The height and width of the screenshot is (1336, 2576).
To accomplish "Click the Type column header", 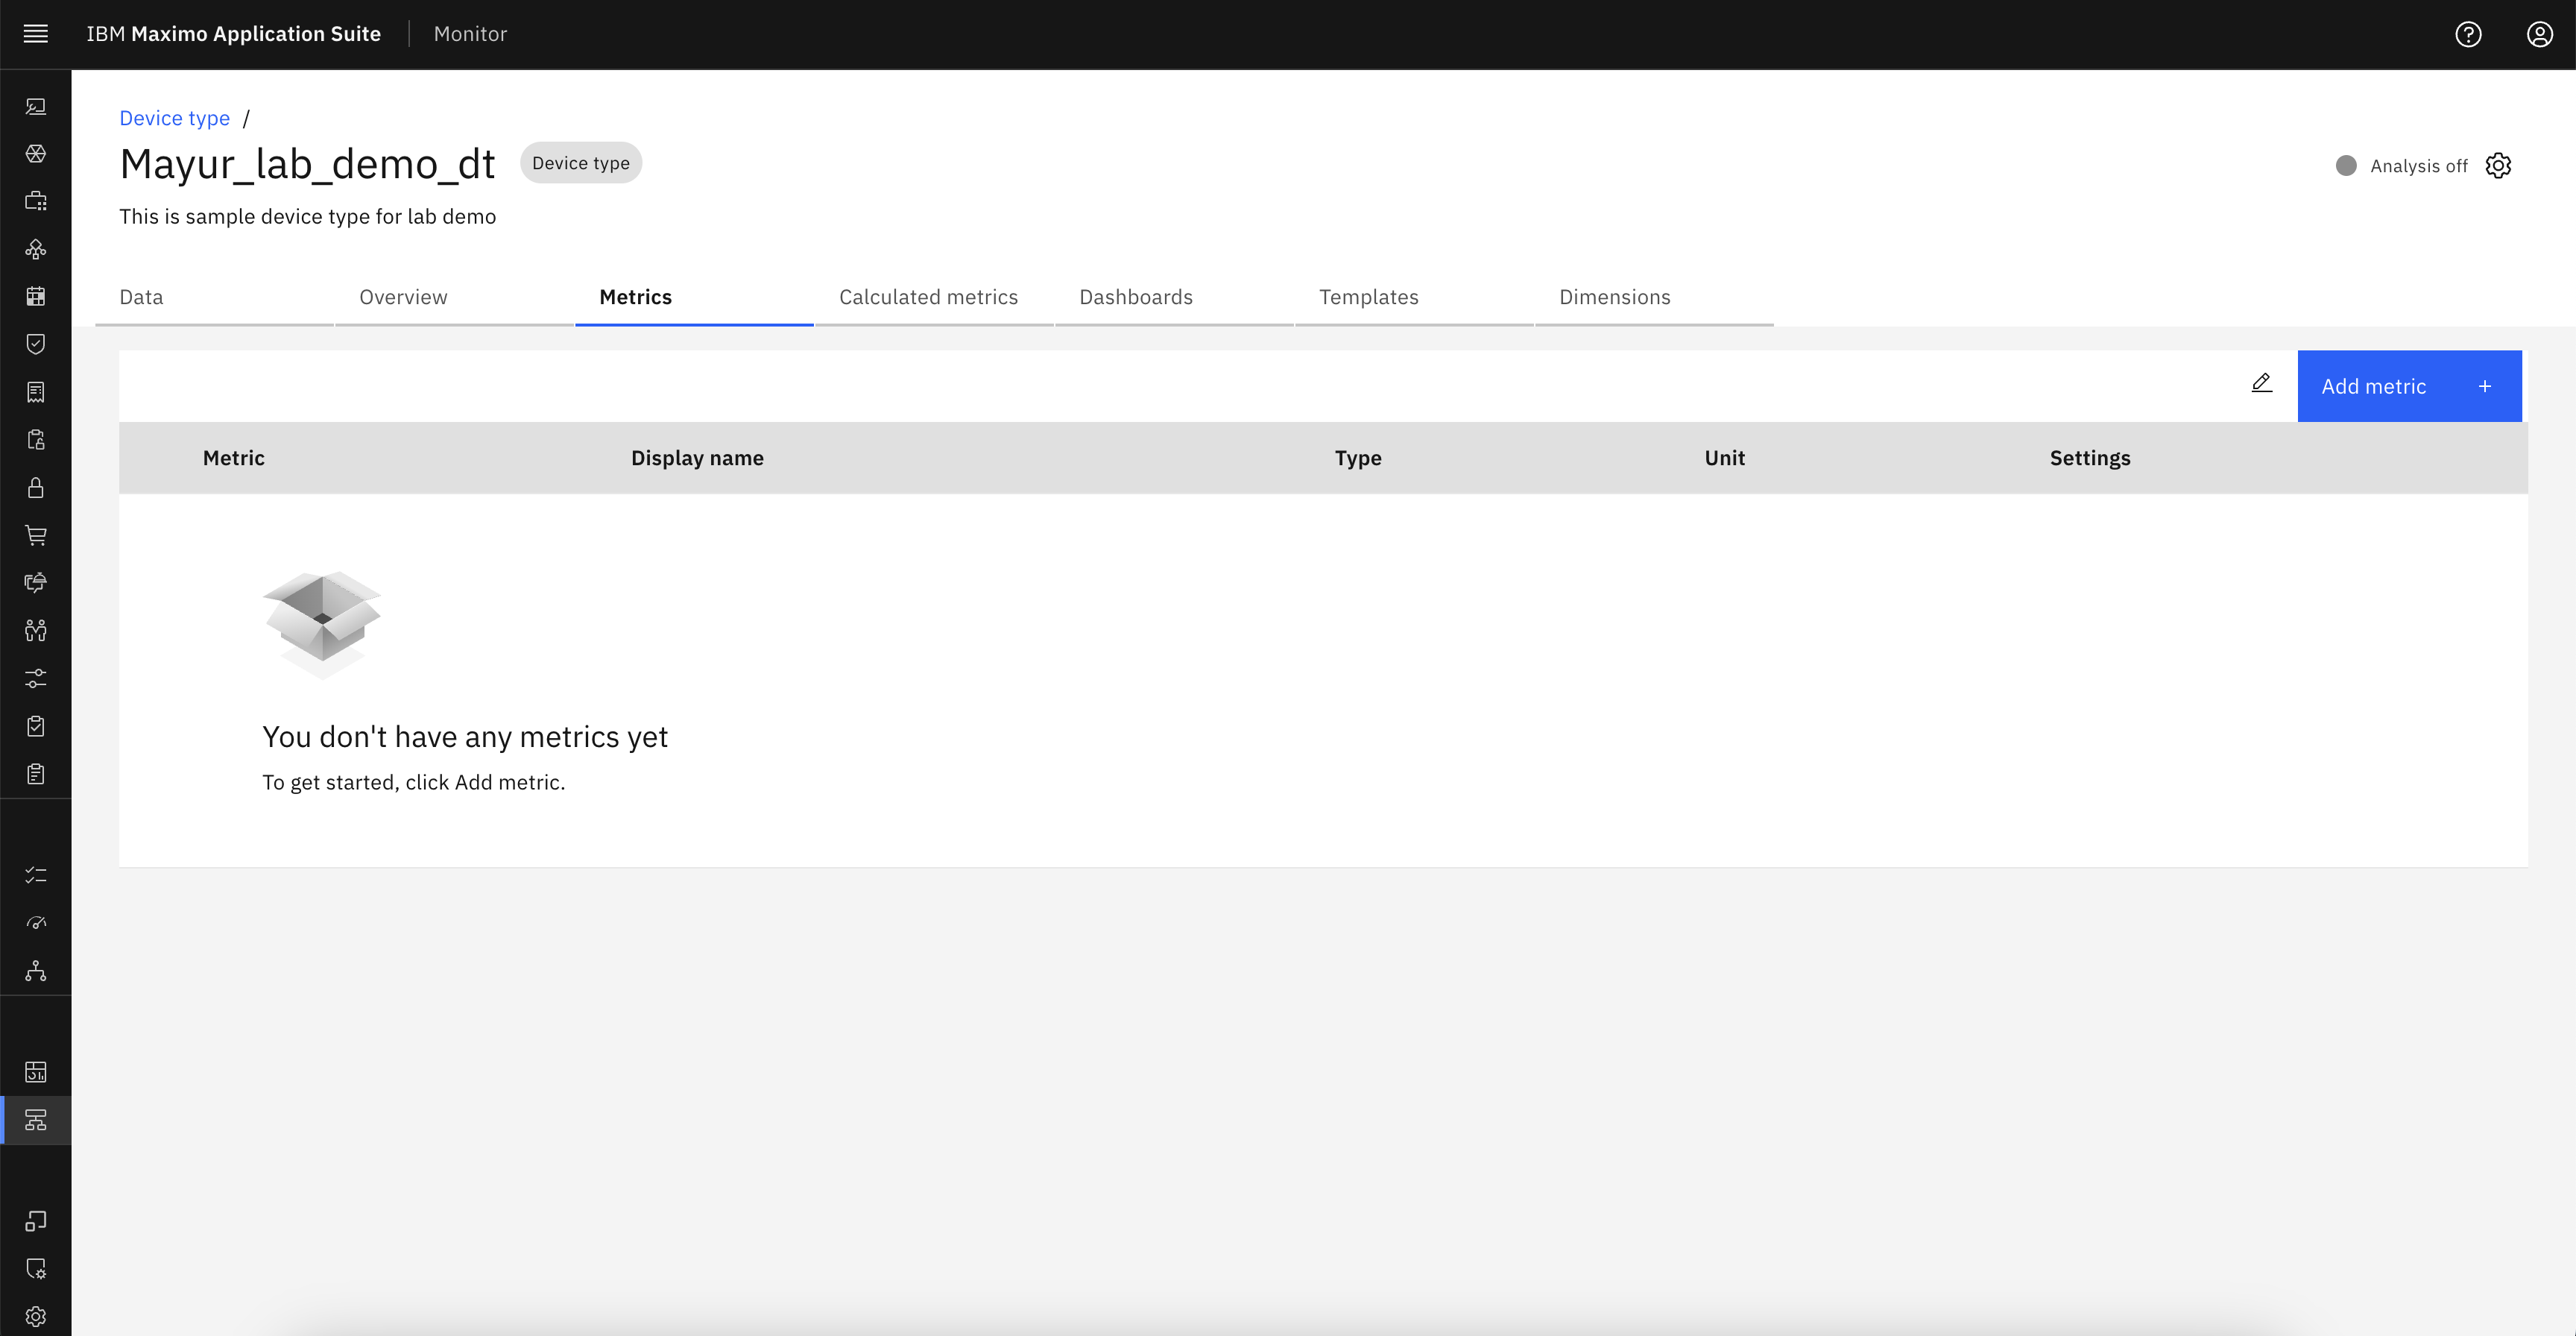I will pos(1357,458).
